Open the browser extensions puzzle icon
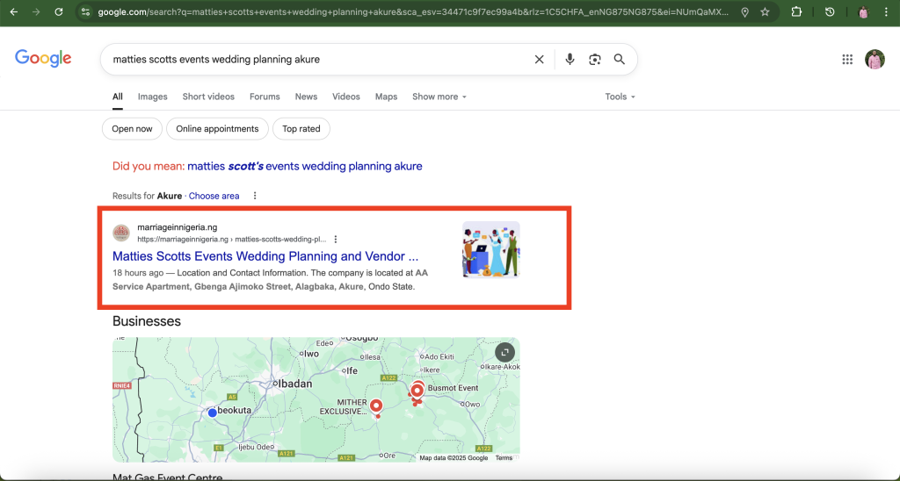This screenshot has height=481, width=900. click(x=796, y=11)
